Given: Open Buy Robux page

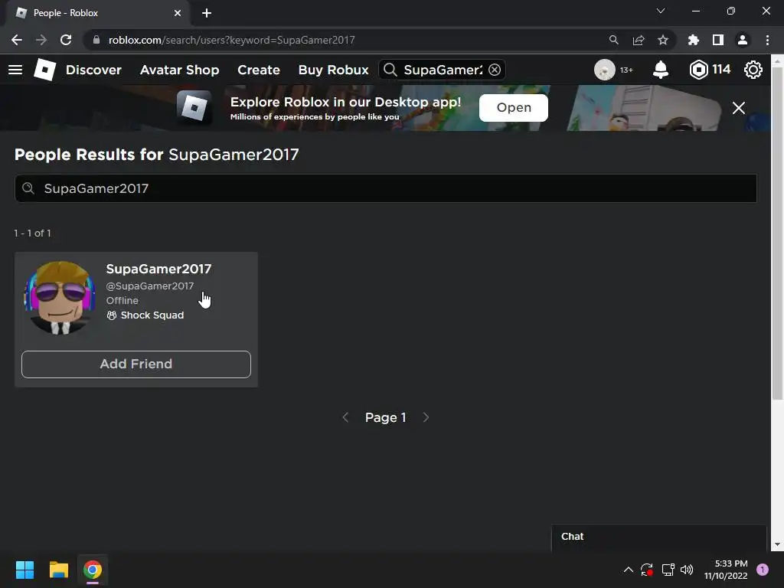Looking at the screenshot, I should click(x=334, y=70).
